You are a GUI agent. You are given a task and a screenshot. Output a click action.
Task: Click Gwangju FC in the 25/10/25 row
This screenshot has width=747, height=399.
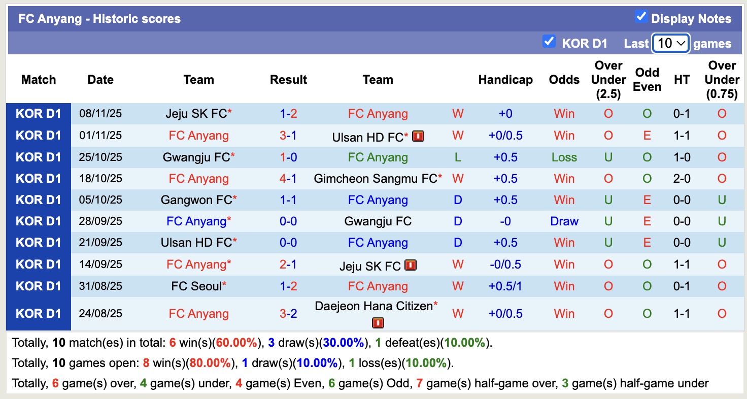coord(196,157)
